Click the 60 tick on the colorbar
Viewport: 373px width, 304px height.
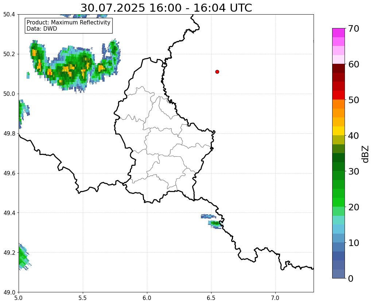click(354, 64)
